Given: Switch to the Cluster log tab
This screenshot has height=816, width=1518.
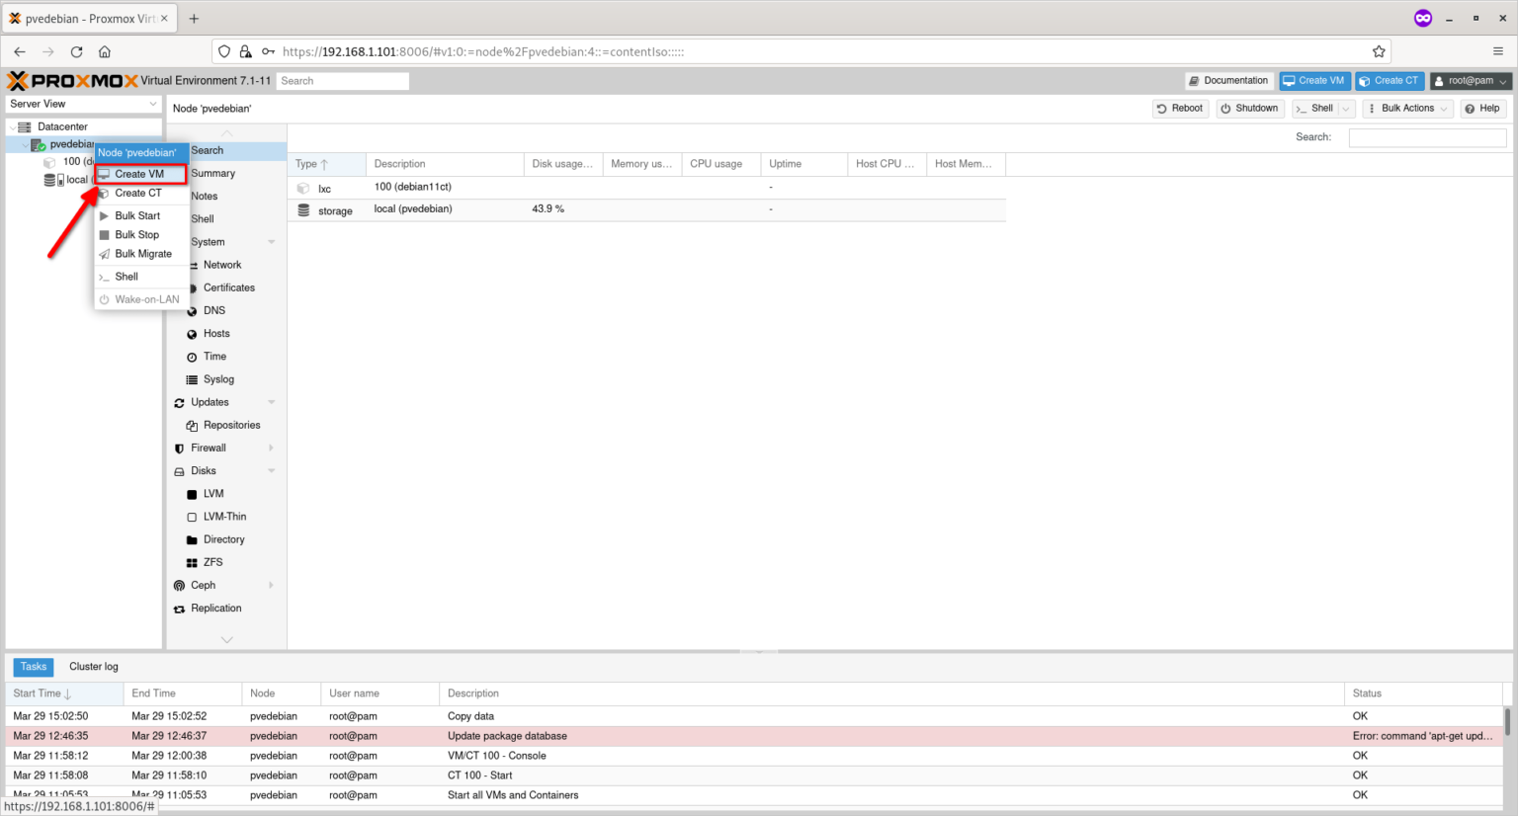Looking at the screenshot, I should [93, 666].
